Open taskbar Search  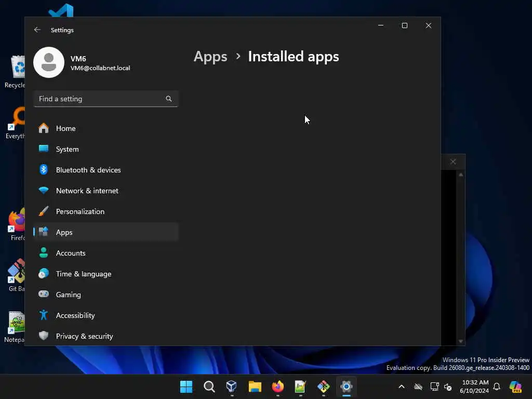[209, 387]
